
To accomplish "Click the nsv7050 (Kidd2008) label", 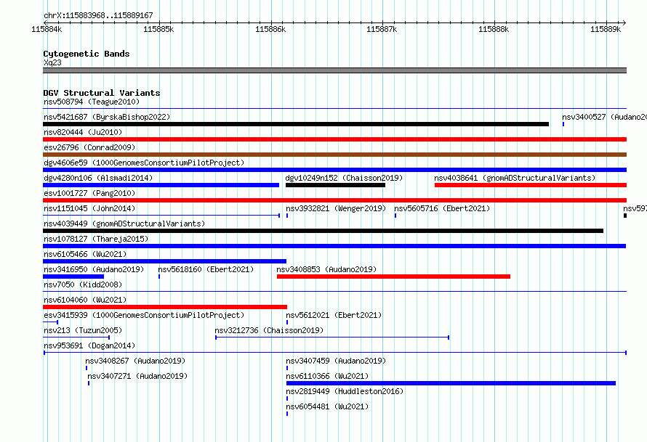I will tap(83, 285).
